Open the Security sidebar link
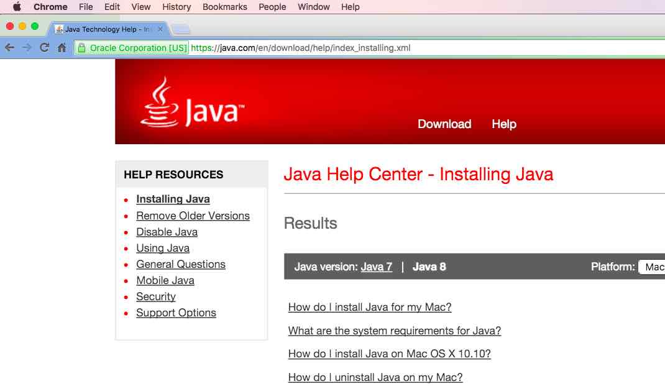 [155, 296]
